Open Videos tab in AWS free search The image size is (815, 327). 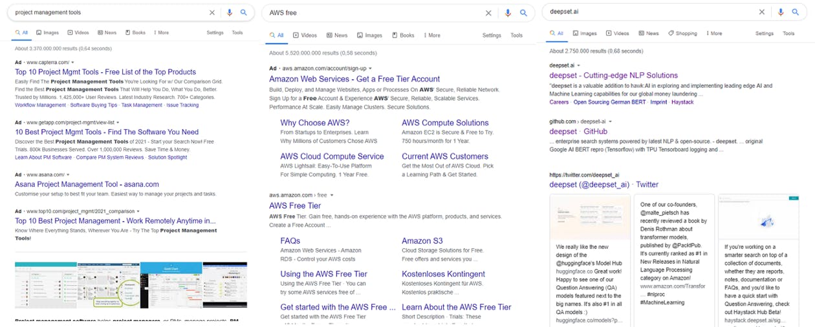coord(305,36)
